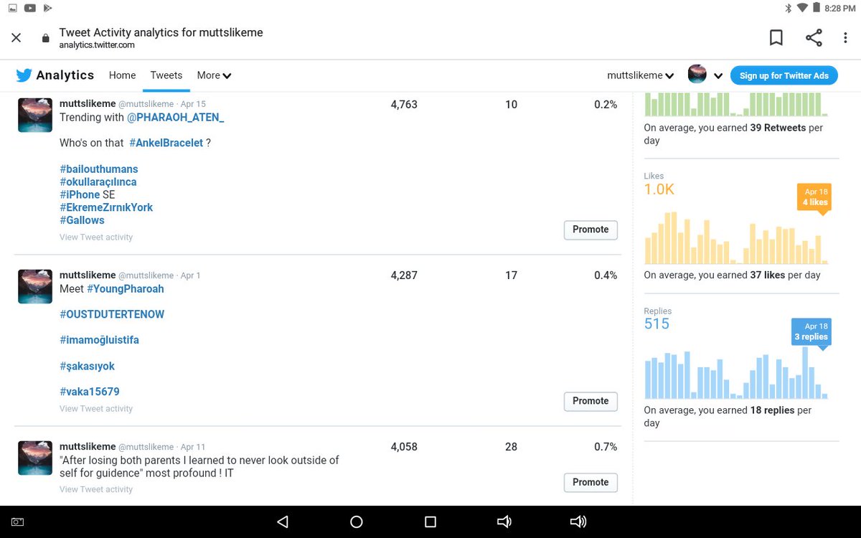Open the Apr 15 tweet avatar
Viewport: 861px width, 538px height.
[35, 115]
